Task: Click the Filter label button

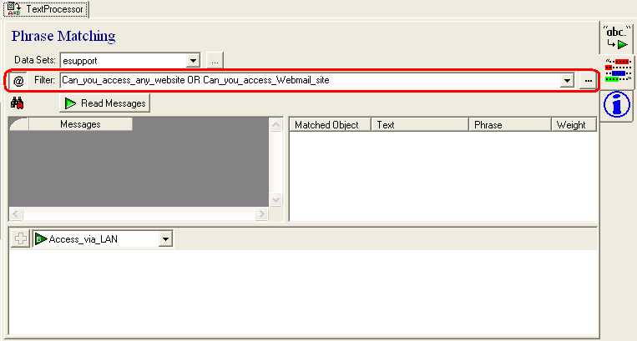Action: (x=43, y=81)
